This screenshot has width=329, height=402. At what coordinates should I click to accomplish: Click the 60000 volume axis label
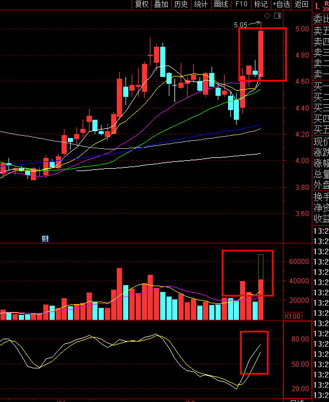click(299, 262)
